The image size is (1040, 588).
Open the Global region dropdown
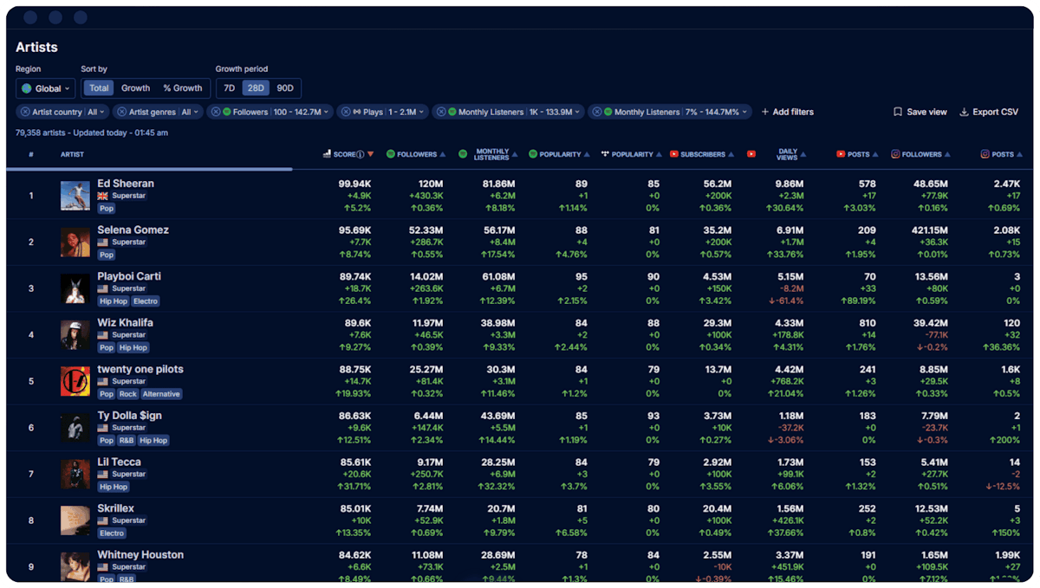[x=46, y=88]
